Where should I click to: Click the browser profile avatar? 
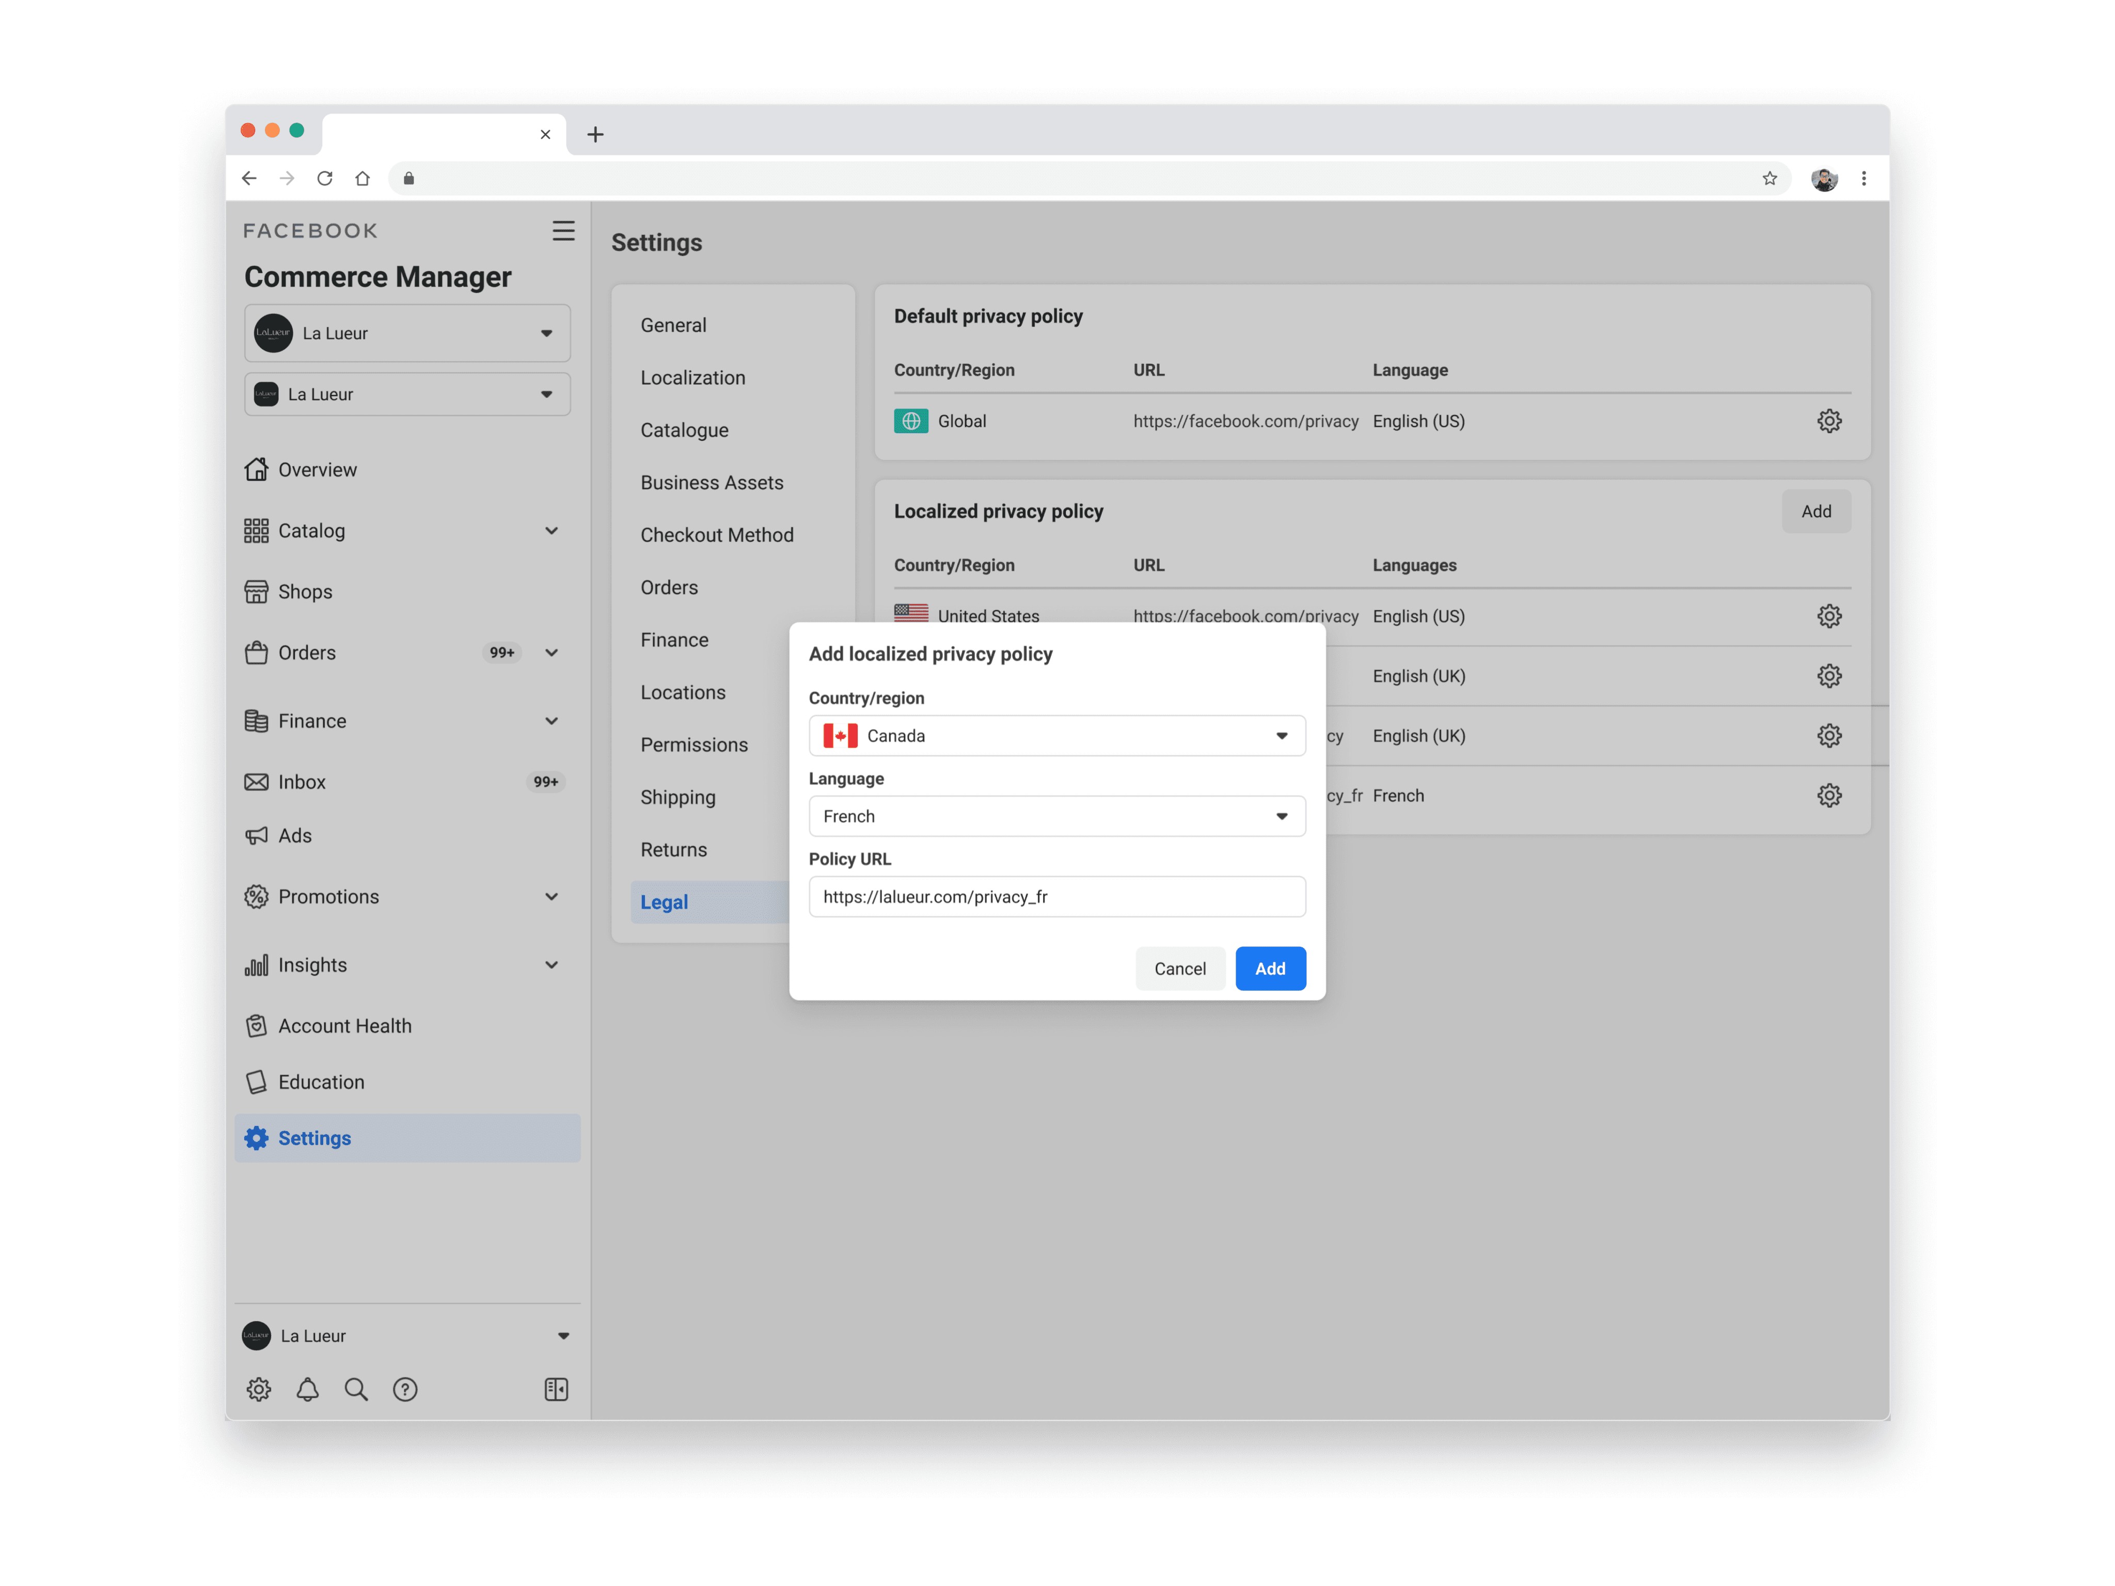pyautogui.click(x=1823, y=179)
